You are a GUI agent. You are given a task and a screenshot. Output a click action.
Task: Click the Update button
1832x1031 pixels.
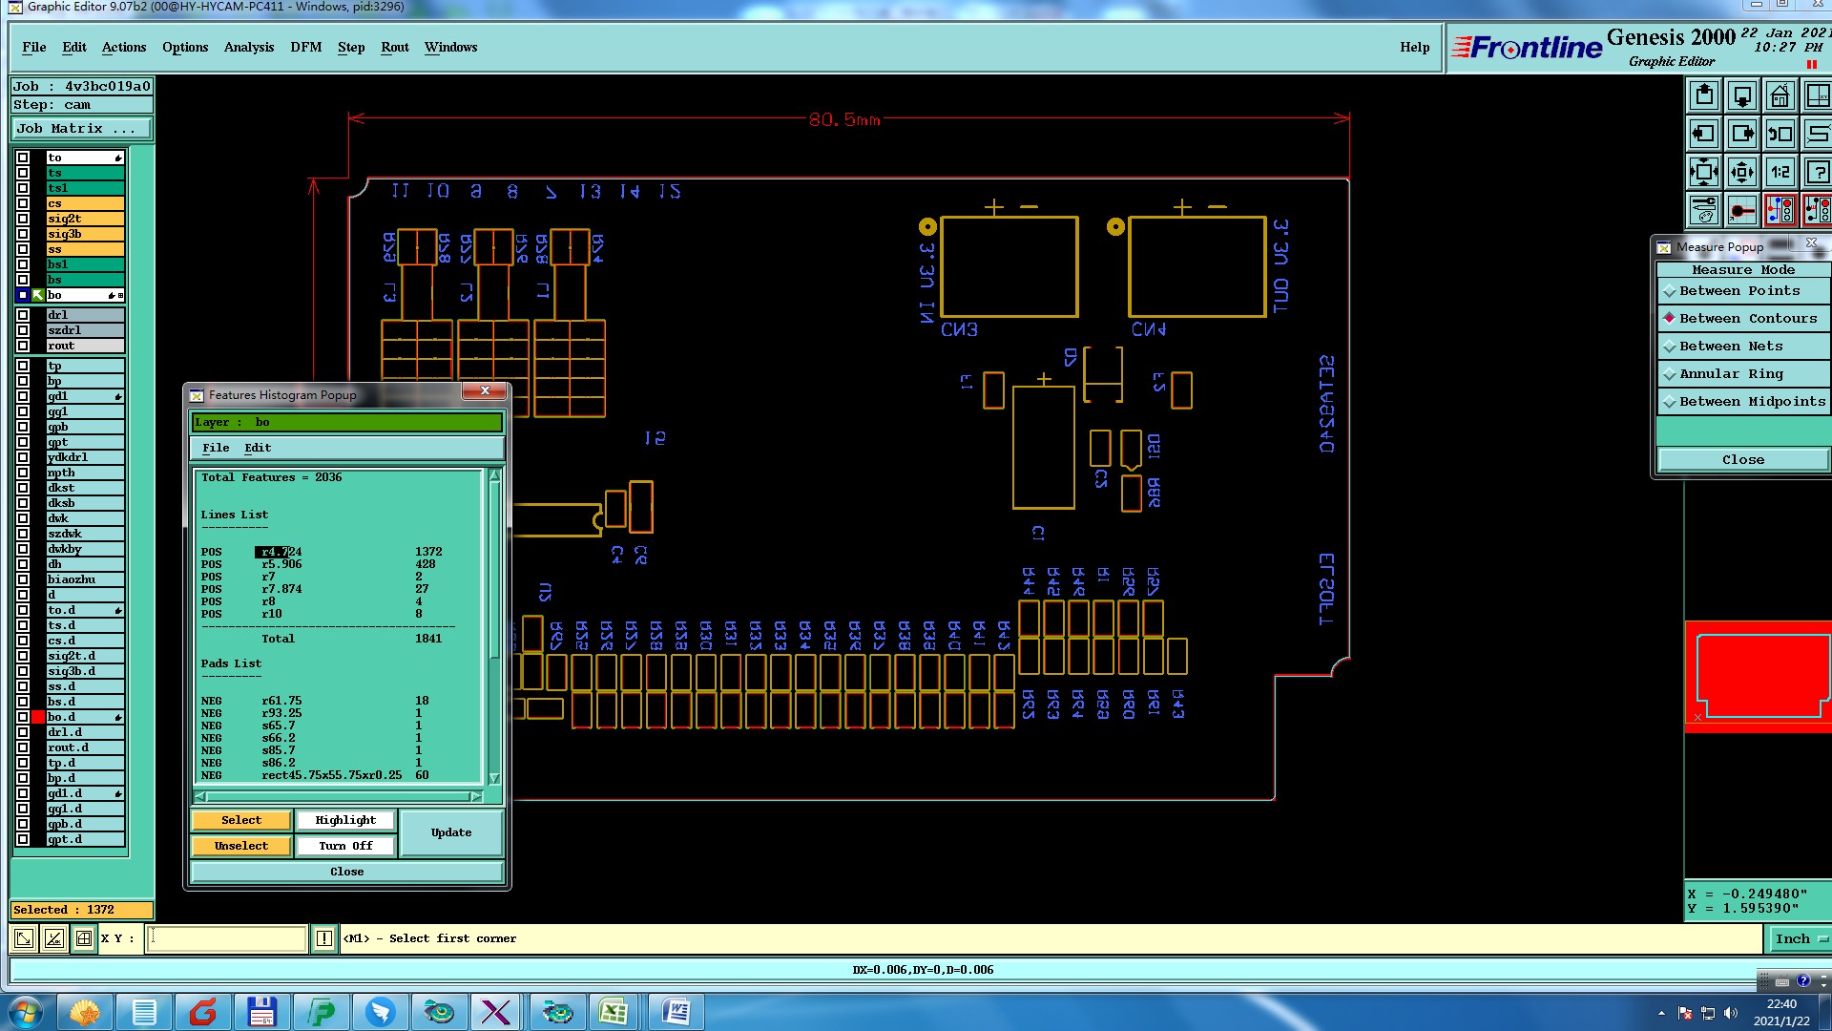point(451,833)
